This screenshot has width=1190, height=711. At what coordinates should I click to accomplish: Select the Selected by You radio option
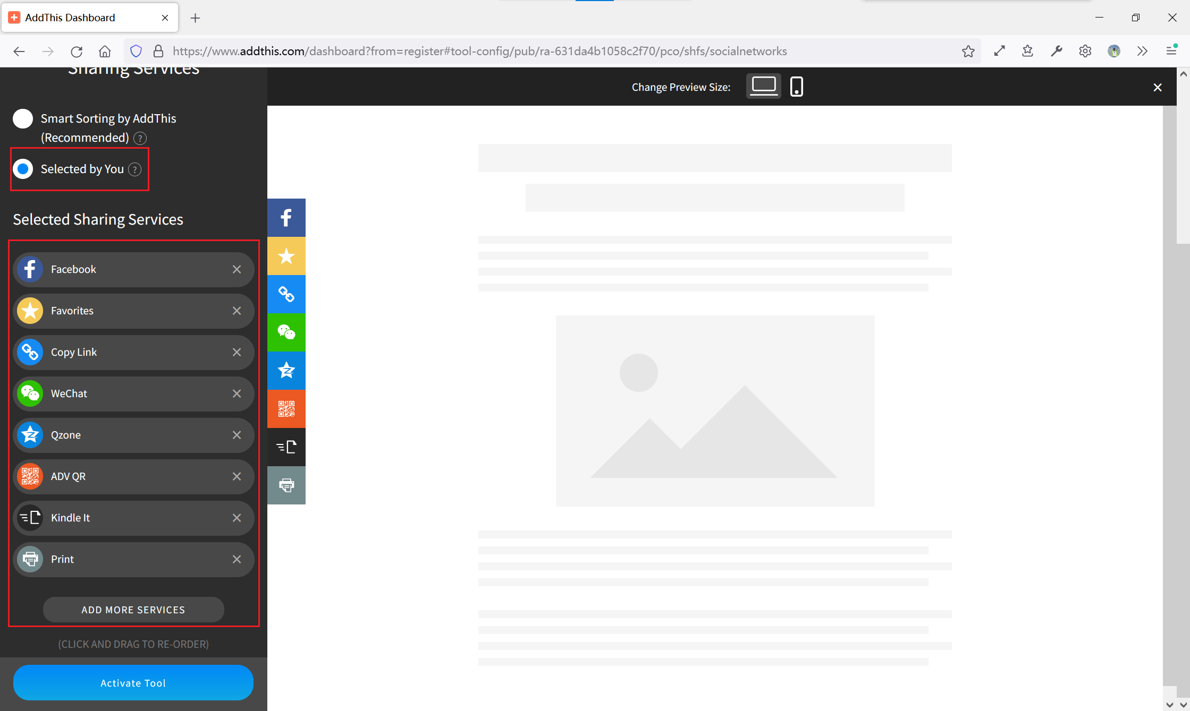(x=23, y=169)
